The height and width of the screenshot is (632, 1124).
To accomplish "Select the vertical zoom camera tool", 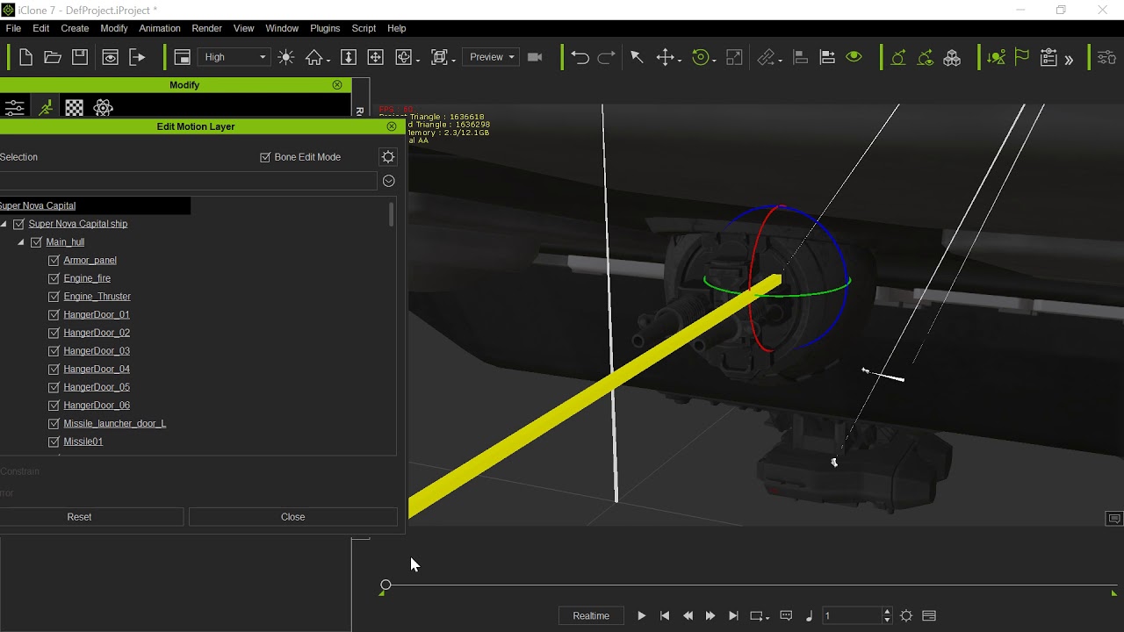I will [x=348, y=57].
